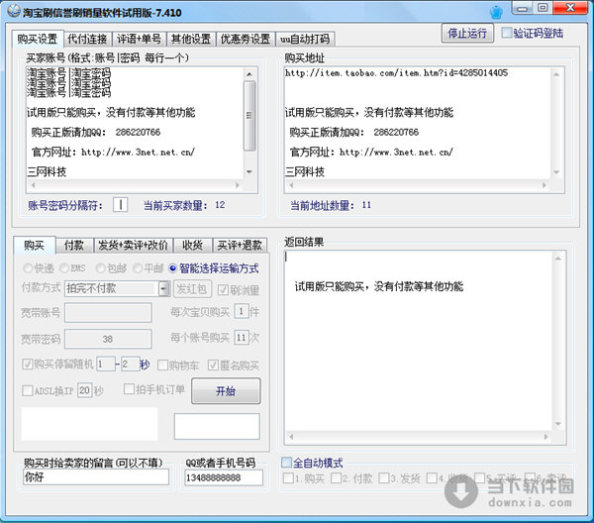Select the 购买 sub-tab
Screen dimensions: 594x523
pos(34,246)
